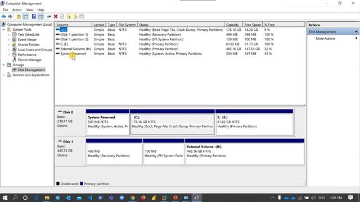Image resolution: width=360 pixels, height=202 pixels.
Task: Open the Action Center notification icon
Action: point(350,198)
